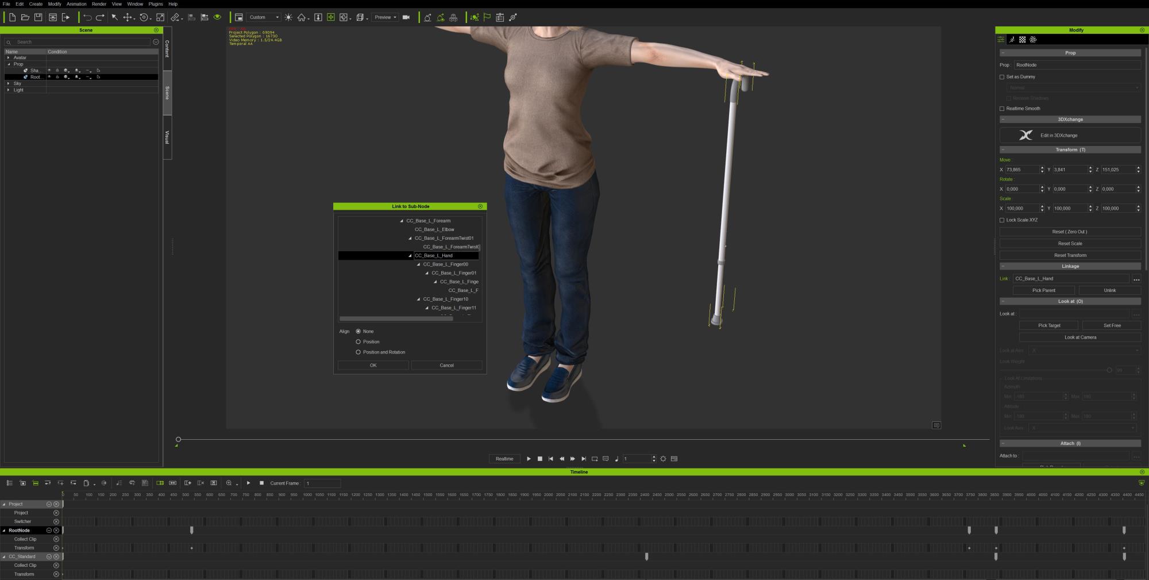Collapse the CC_Base_L_Hand node

click(410, 256)
